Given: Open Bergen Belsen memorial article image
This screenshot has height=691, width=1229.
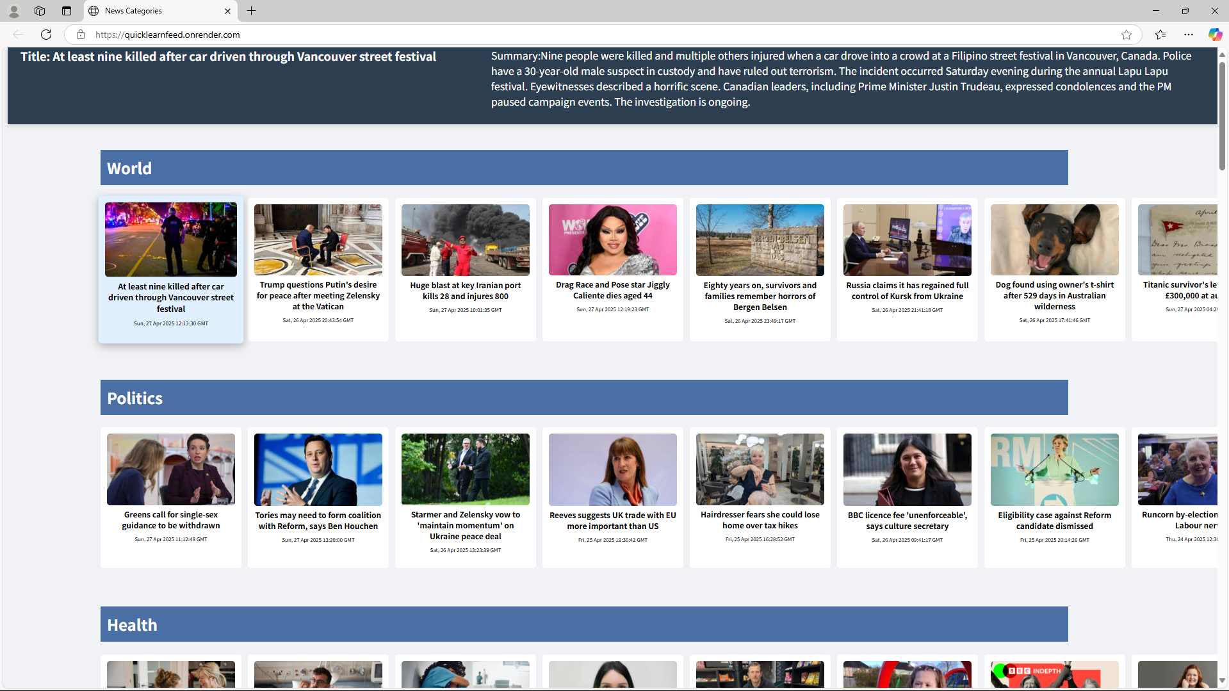Looking at the screenshot, I should (x=760, y=240).
